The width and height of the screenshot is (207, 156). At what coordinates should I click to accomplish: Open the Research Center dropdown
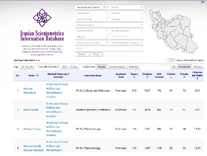click(109, 25)
